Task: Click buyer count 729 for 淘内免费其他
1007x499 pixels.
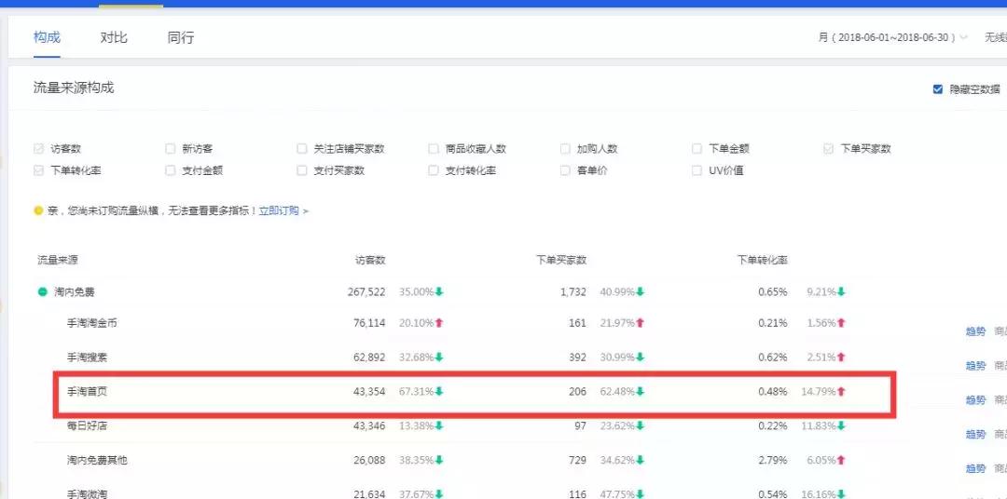Action: 577,460
